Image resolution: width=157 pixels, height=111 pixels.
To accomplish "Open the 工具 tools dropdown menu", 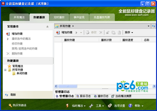I will [100, 106].
